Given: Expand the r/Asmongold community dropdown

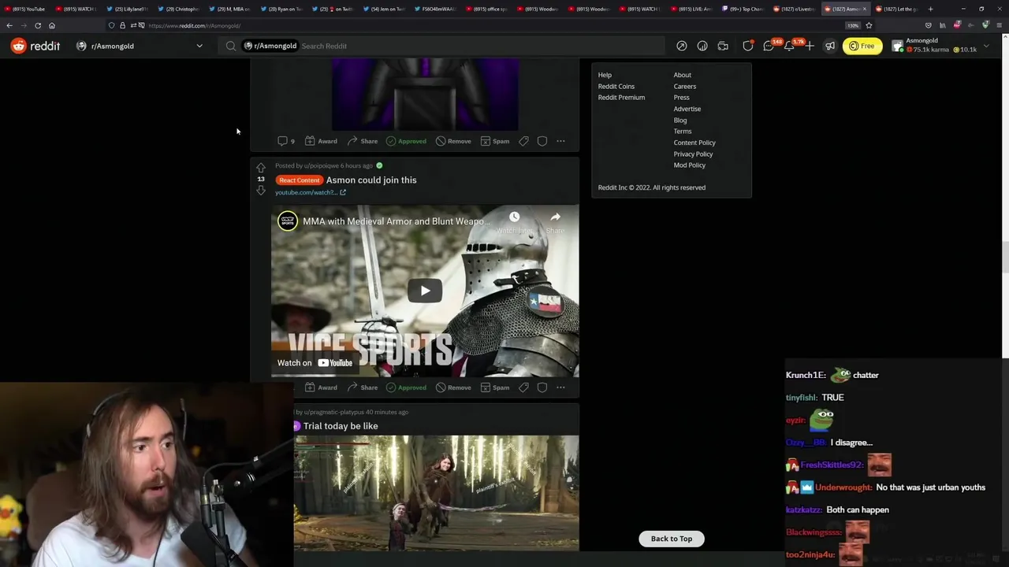Looking at the screenshot, I should click(199, 46).
